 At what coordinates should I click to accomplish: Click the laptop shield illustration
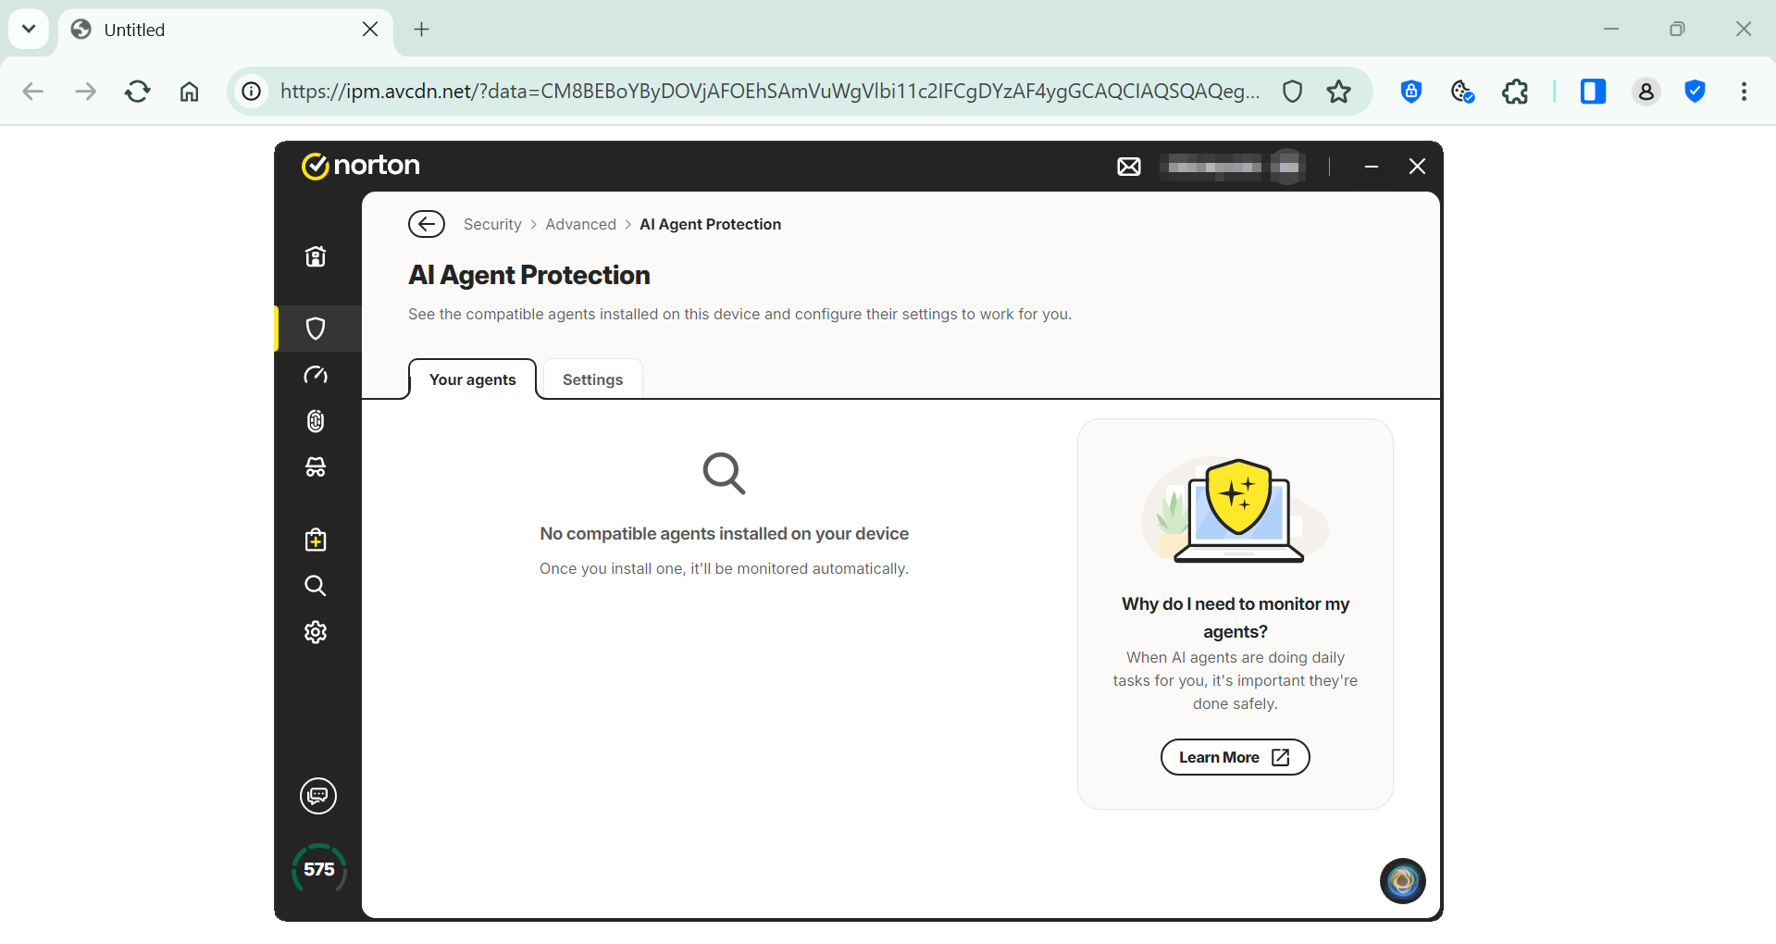click(x=1236, y=510)
